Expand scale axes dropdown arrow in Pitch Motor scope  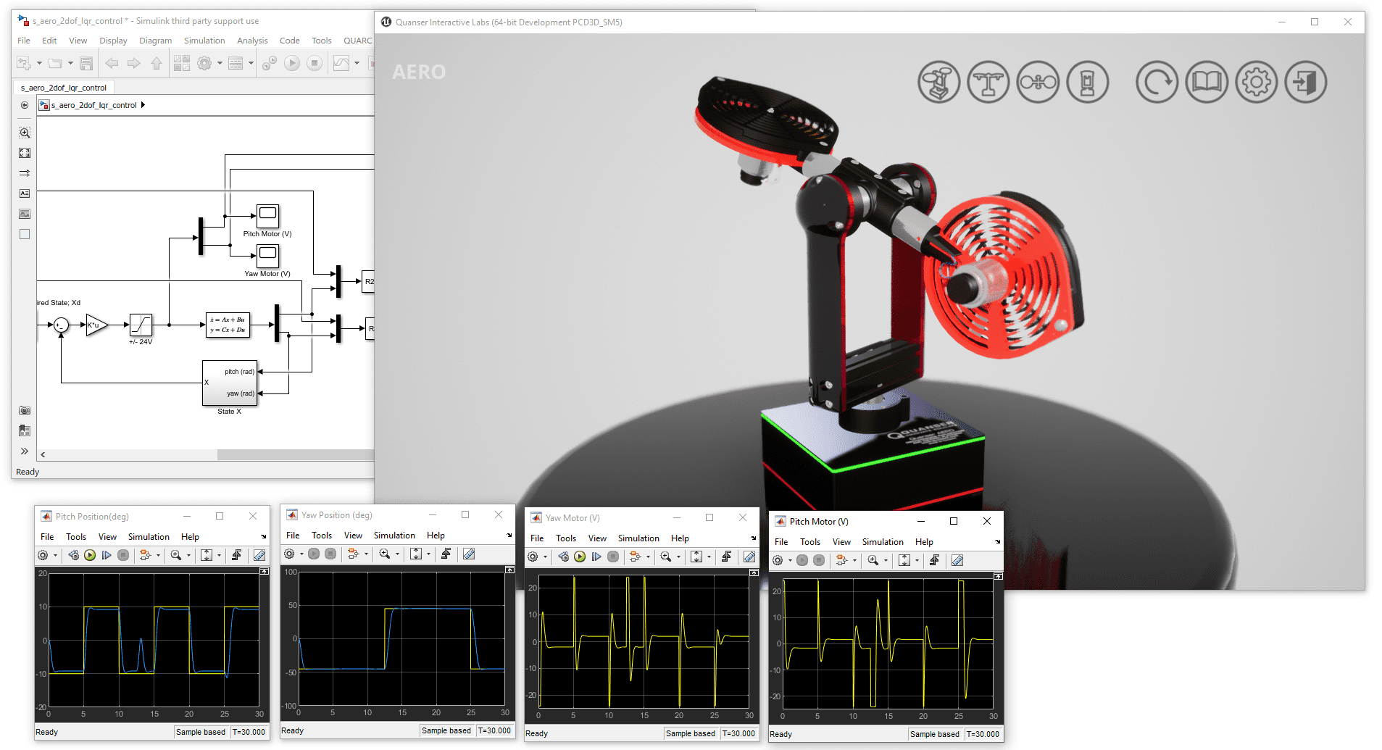tap(917, 561)
